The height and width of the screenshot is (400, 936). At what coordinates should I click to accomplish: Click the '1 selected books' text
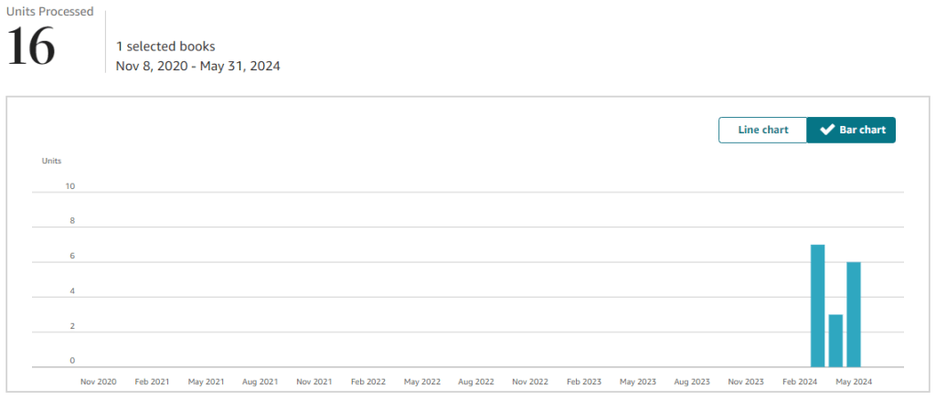pos(165,46)
